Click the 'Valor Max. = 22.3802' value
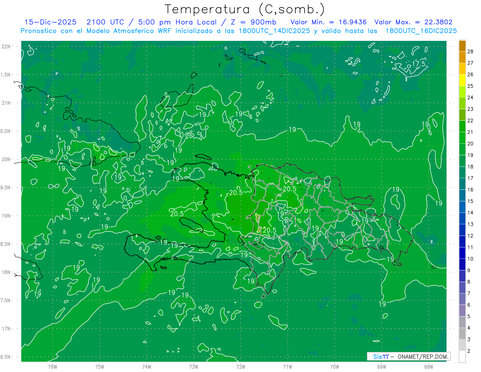The width and height of the screenshot is (481, 372). pos(414,22)
